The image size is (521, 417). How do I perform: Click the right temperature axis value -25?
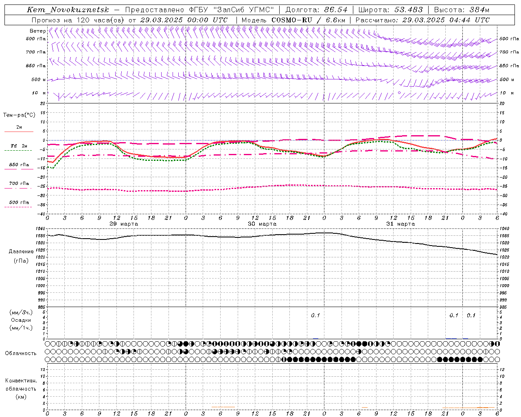pos(503,187)
